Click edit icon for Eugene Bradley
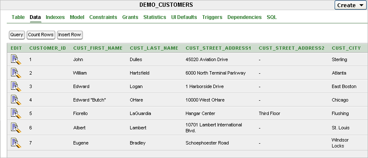This screenshot has width=368, height=158. coord(16,143)
